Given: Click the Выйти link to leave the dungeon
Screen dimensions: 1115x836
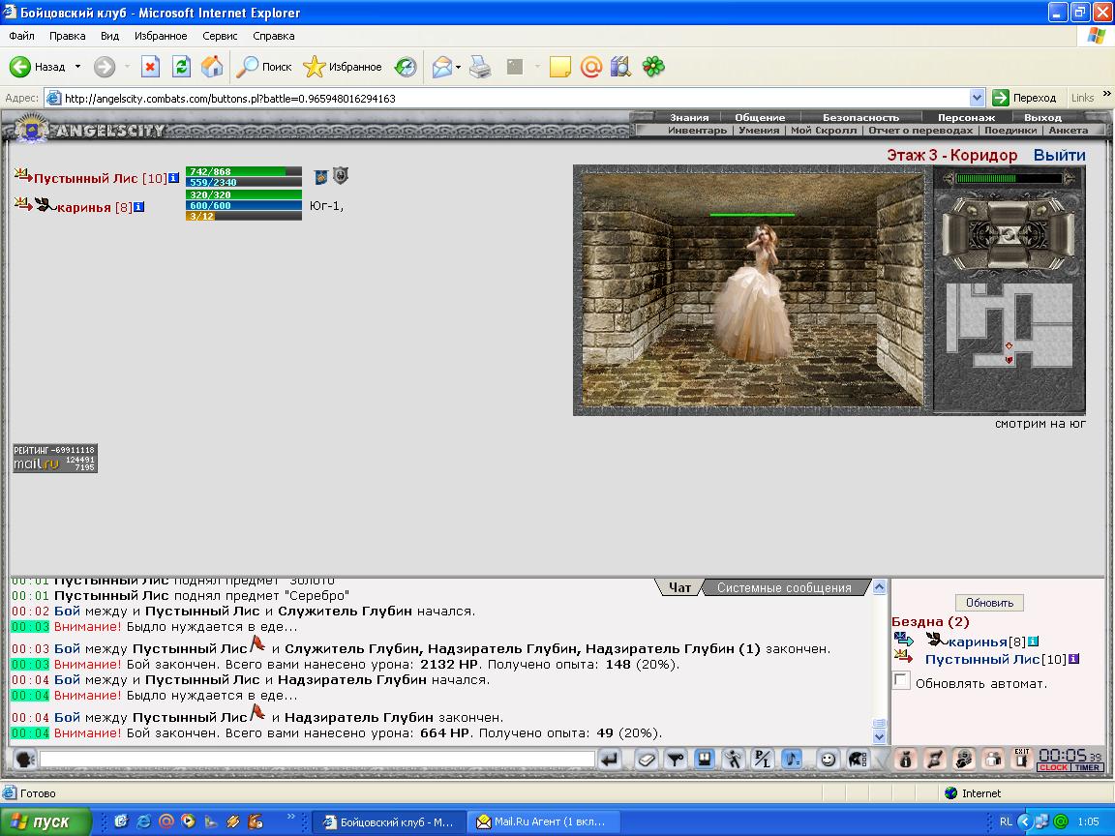Looking at the screenshot, I should 1060,155.
